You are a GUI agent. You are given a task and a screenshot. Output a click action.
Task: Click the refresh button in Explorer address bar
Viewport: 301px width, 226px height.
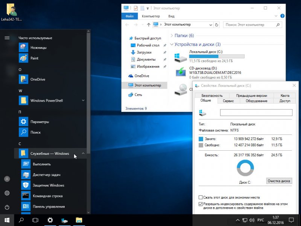pyautogui.click(x=217, y=24)
